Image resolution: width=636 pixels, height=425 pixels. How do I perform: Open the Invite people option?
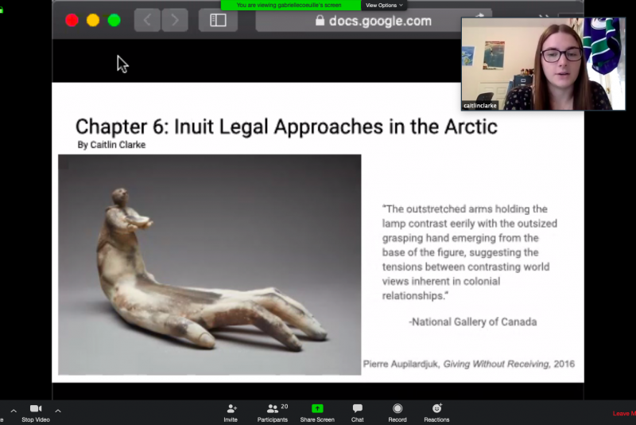tap(231, 413)
